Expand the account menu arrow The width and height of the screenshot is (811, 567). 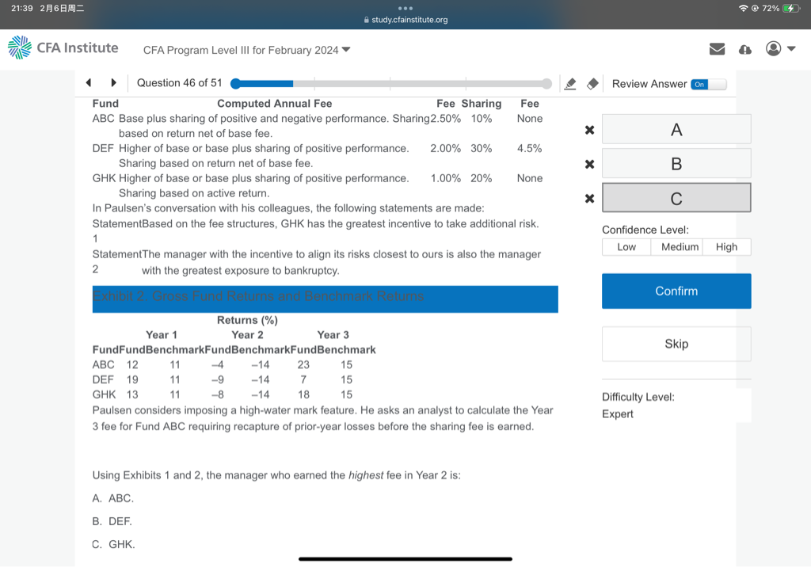(791, 48)
